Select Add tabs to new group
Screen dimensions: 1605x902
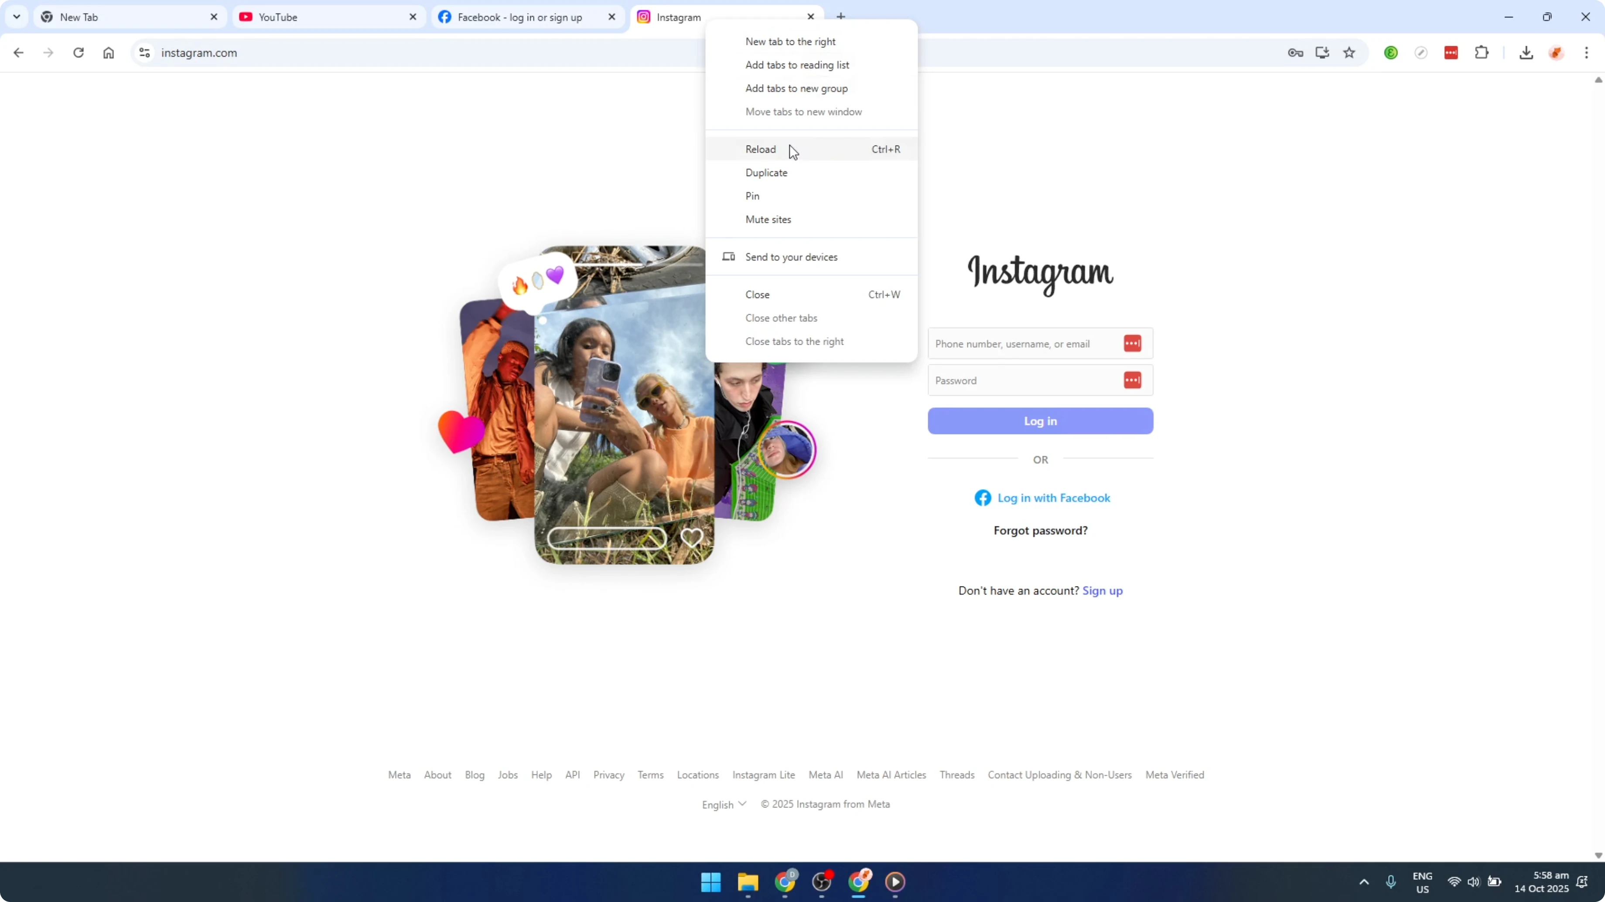(x=811, y=88)
